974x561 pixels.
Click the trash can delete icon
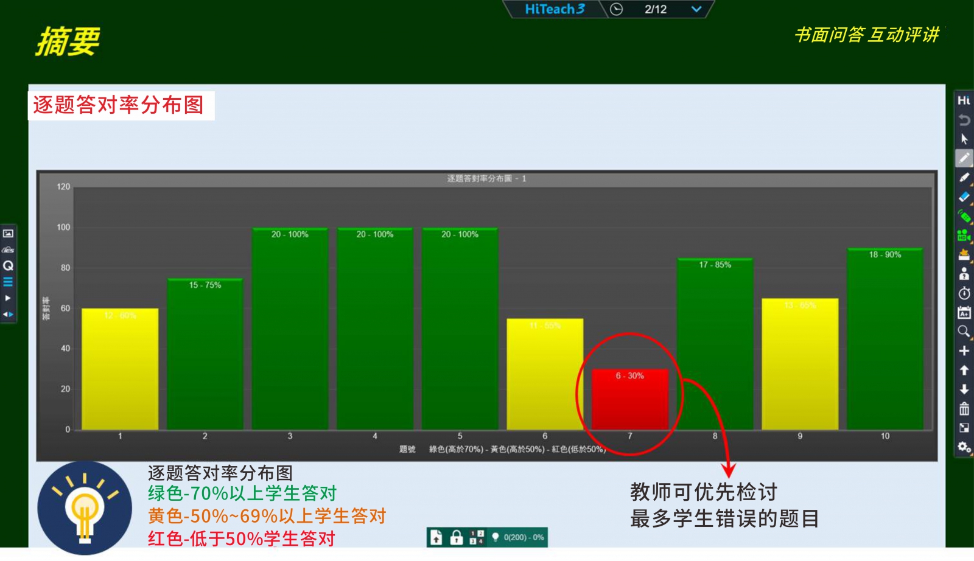(964, 409)
